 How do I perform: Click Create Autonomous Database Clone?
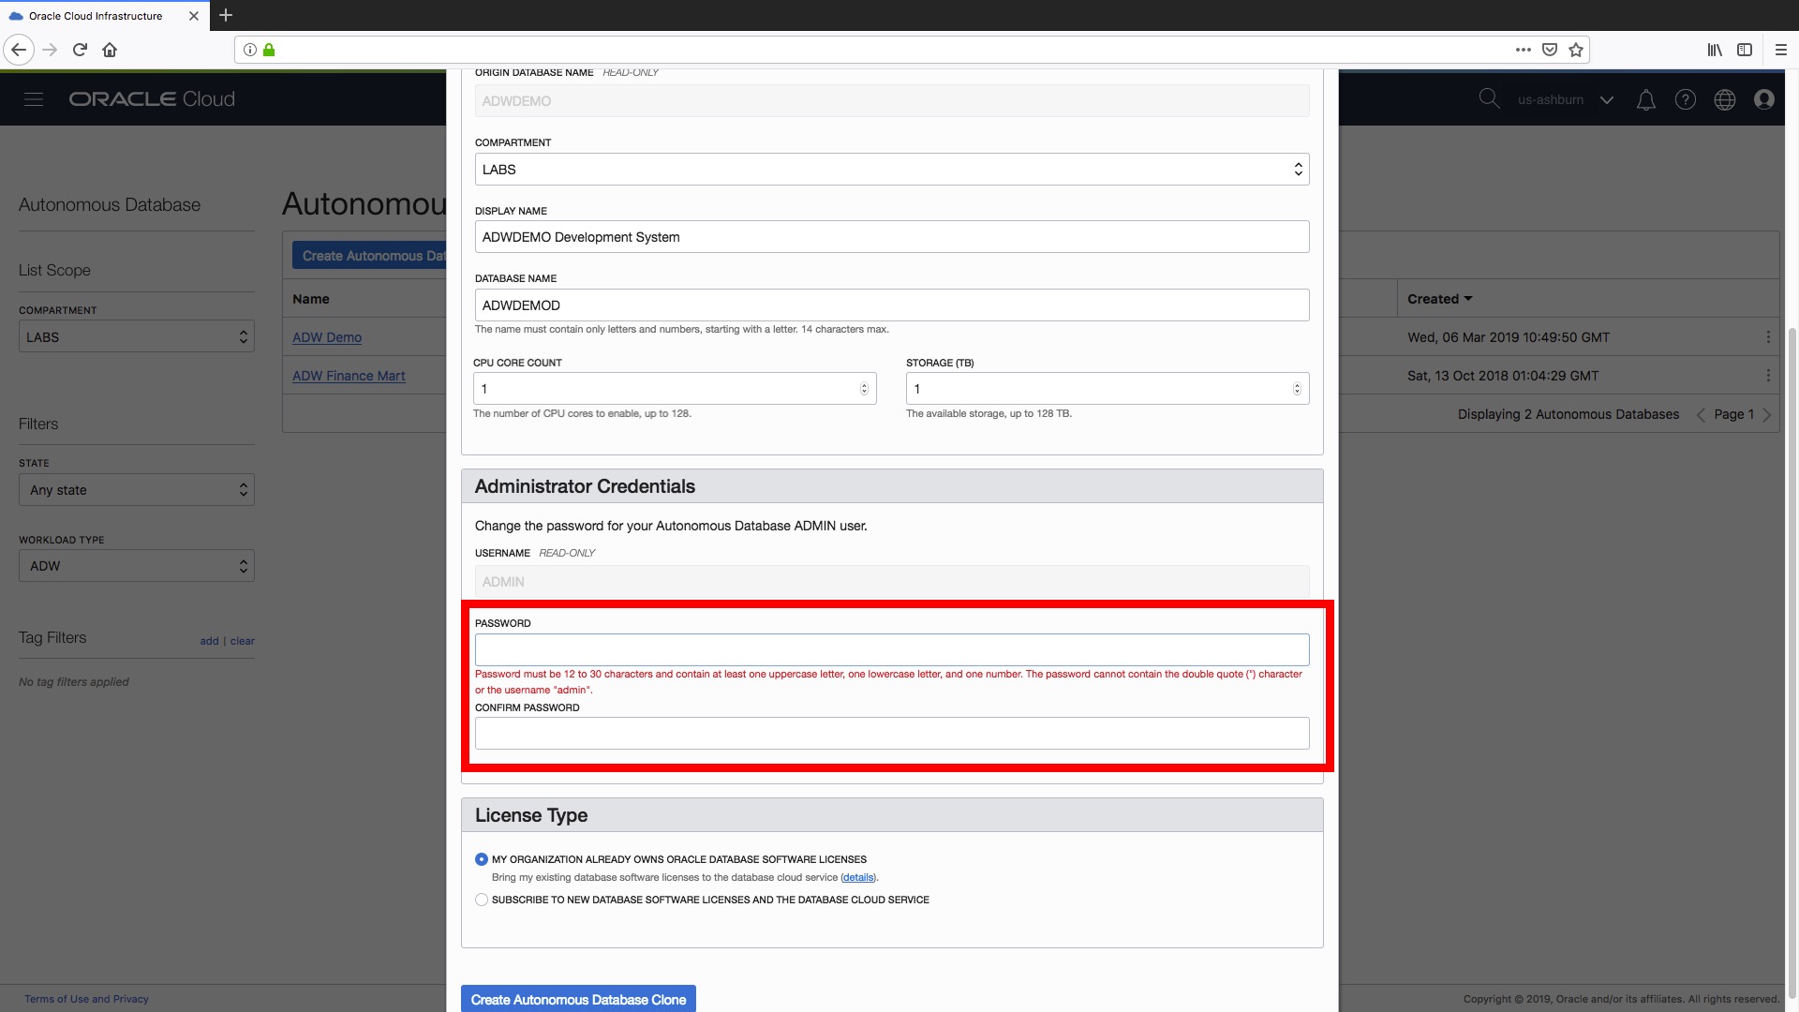coord(578,999)
